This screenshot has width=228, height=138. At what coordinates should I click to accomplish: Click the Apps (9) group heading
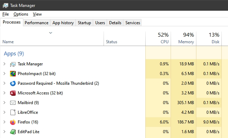pos(14,54)
